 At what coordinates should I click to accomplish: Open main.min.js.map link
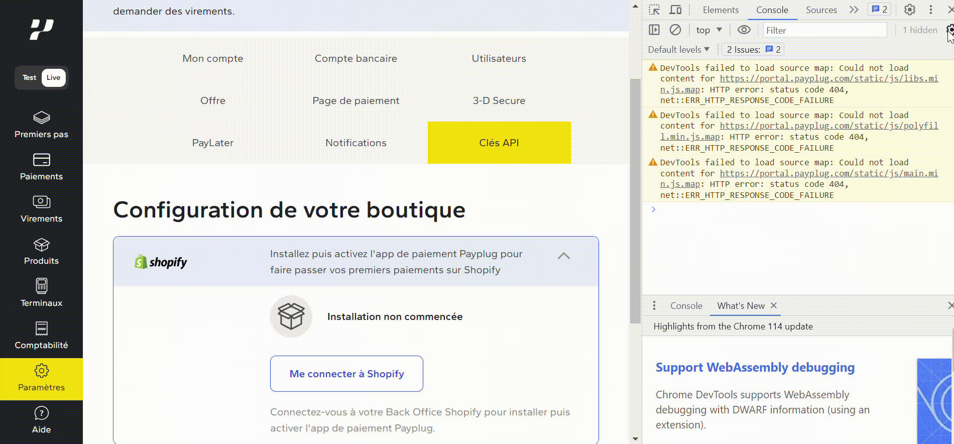[799, 178]
